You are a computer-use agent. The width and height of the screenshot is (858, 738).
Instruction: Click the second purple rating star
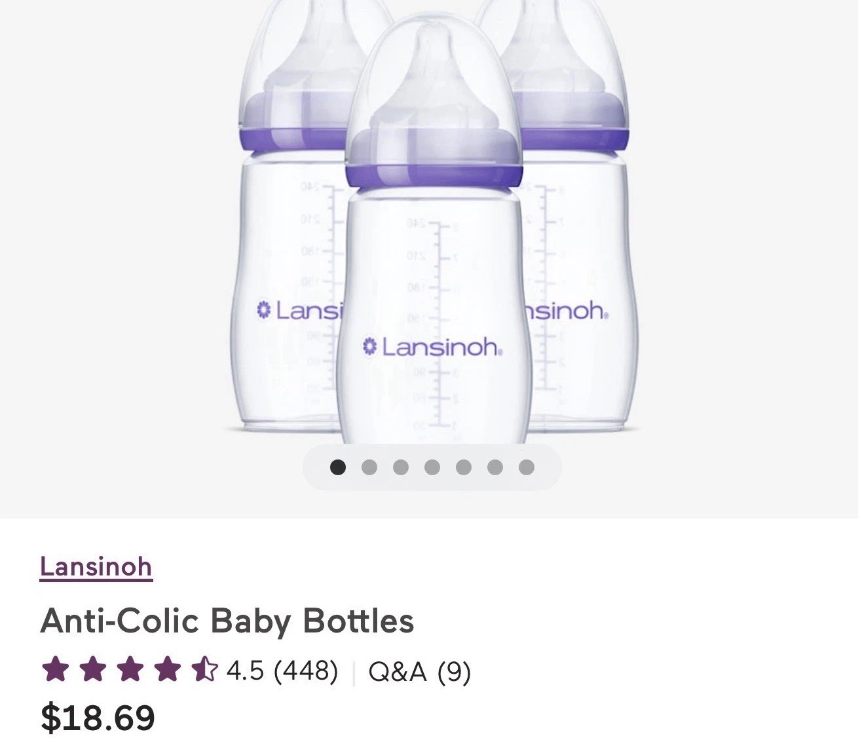pos(92,670)
